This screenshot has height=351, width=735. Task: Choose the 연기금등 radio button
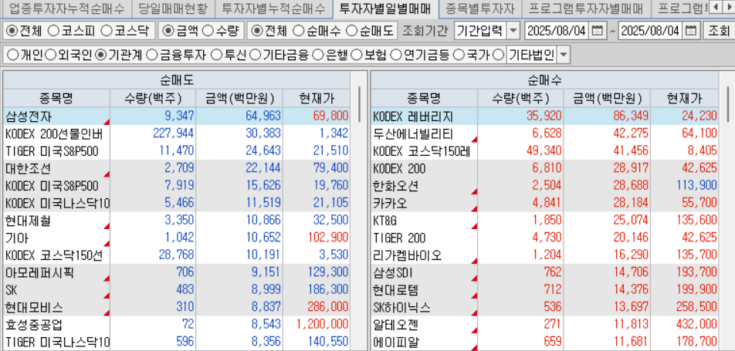tap(396, 56)
